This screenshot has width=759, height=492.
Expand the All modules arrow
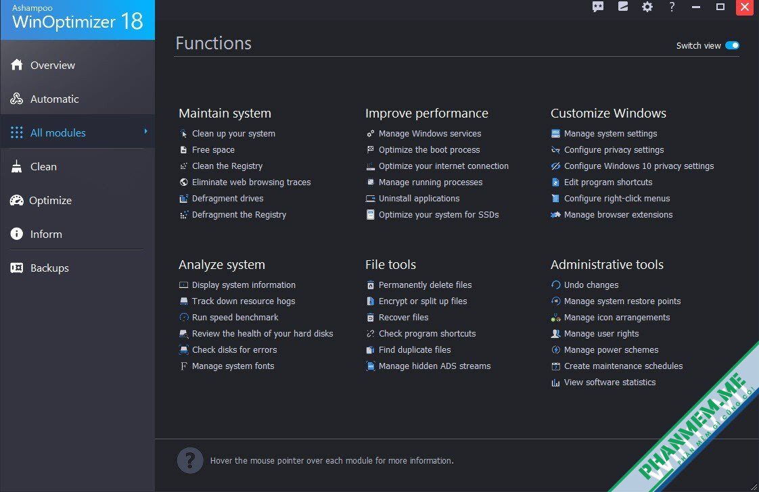[145, 132]
